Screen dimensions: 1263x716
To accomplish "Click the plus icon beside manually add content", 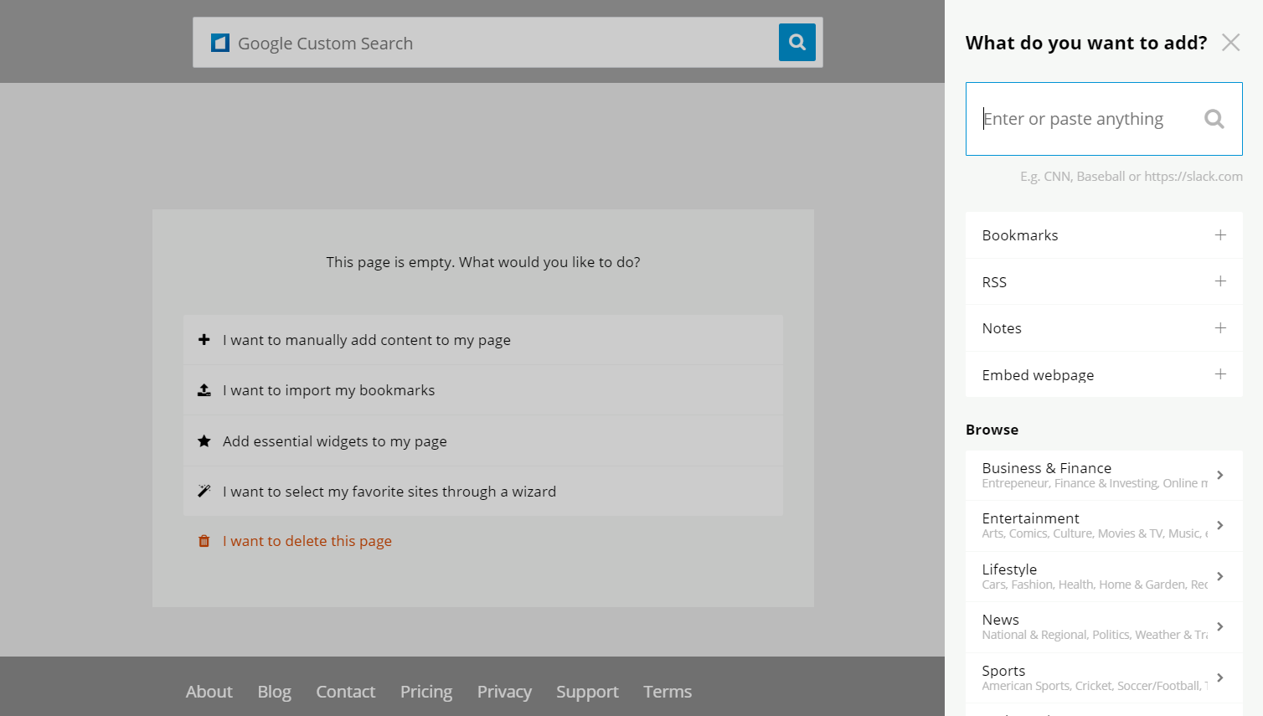I will coord(204,339).
